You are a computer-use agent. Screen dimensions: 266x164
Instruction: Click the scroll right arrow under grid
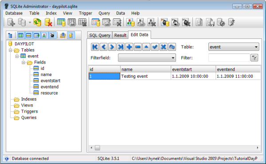pyautogui.click(x=258, y=148)
